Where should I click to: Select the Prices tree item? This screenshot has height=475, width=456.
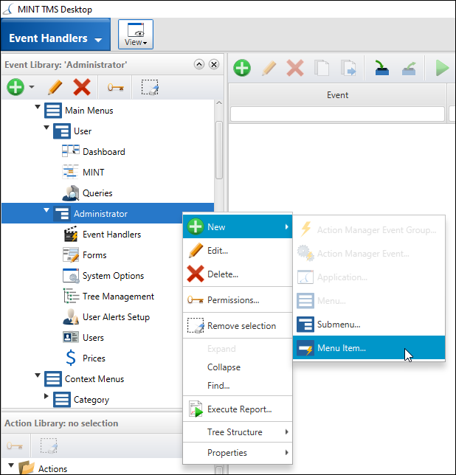(x=94, y=358)
